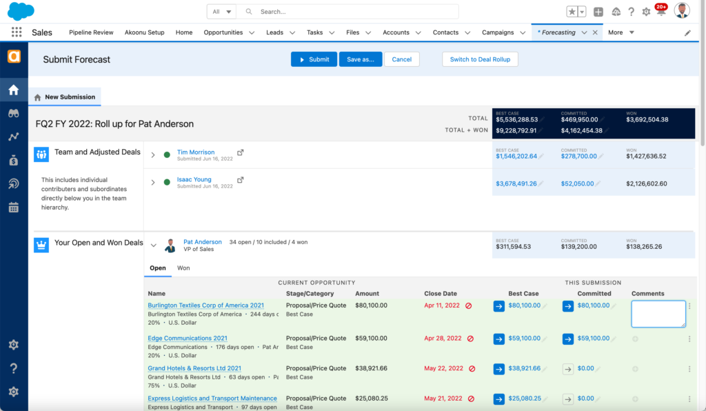Open Tim Morrison's forecast in new window icon
The width and height of the screenshot is (706, 411).
pos(240,152)
